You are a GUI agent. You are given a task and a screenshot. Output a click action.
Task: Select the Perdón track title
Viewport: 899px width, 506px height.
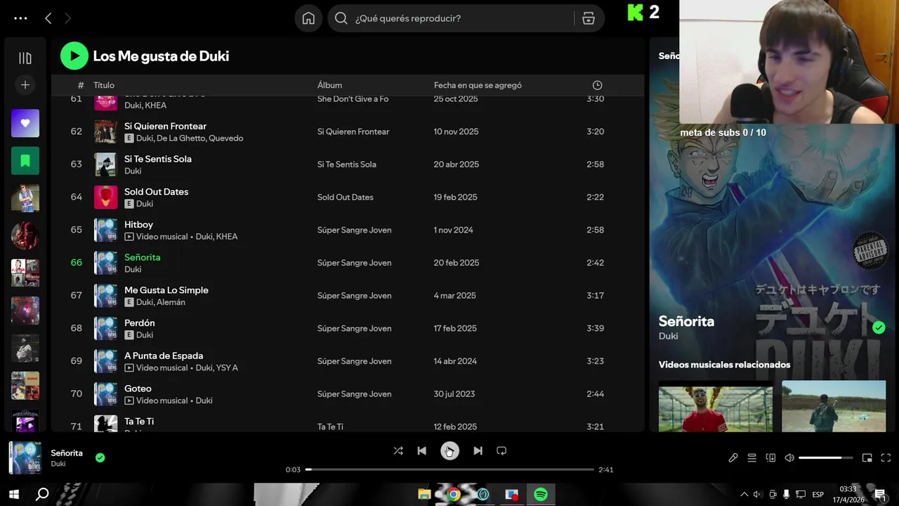point(140,323)
